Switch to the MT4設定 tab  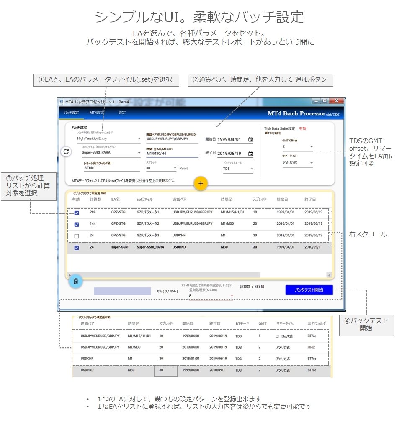pyautogui.click(x=97, y=113)
